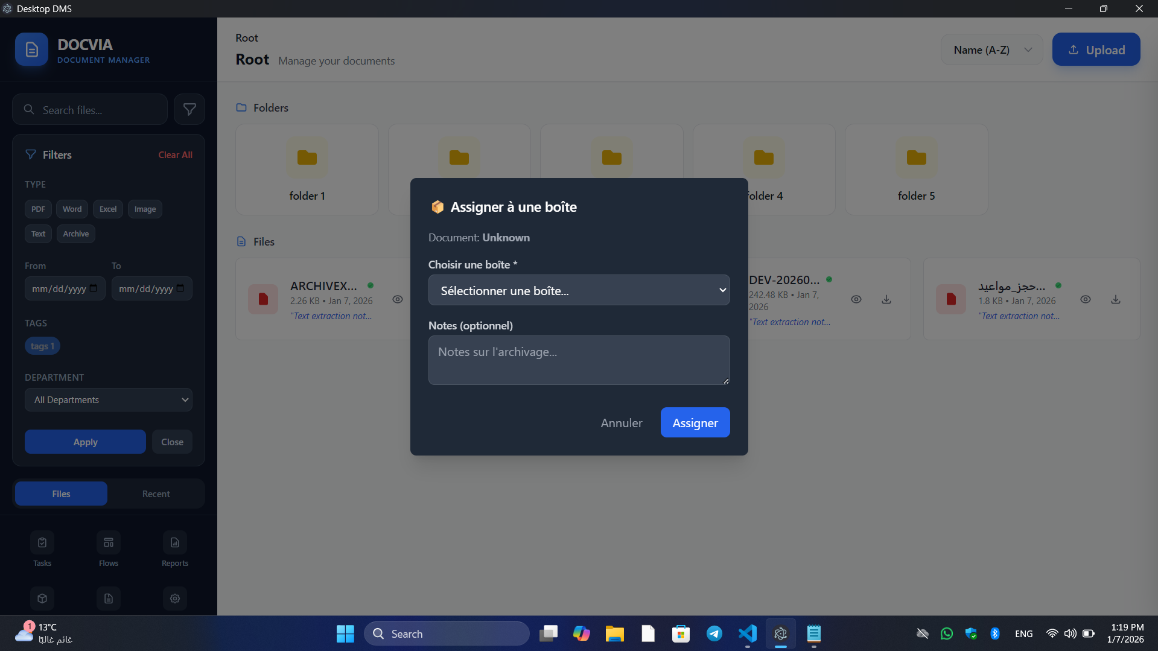This screenshot has width=1158, height=651.
Task: Toggle the Text type filter chip
Action: (38, 233)
